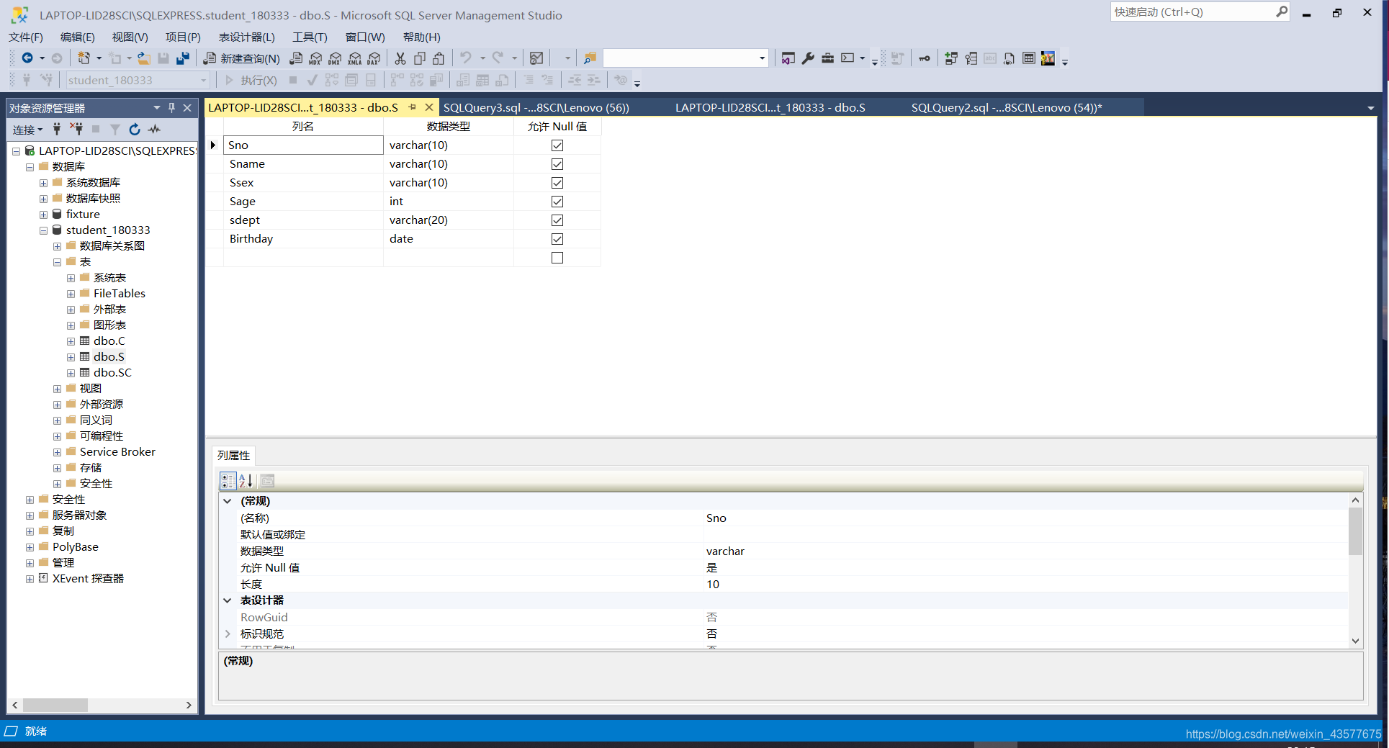Click the toolbox icon
This screenshot has width=1389, height=748.
point(827,58)
